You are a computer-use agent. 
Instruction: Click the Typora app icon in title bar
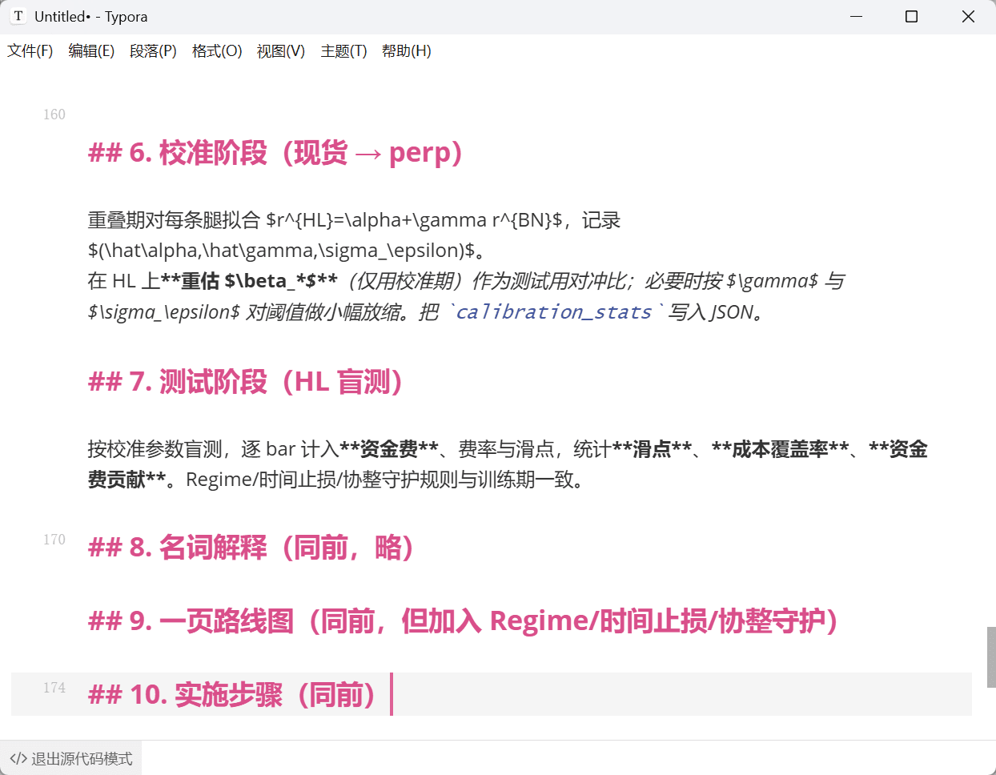coord(18,16)
